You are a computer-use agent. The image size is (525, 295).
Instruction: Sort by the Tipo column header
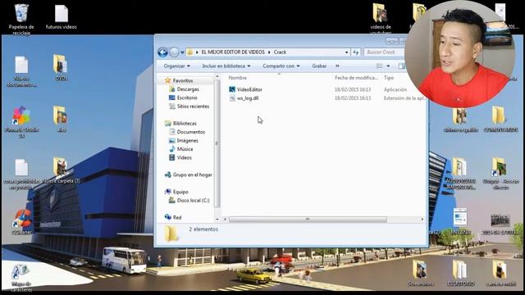[389, 78]
